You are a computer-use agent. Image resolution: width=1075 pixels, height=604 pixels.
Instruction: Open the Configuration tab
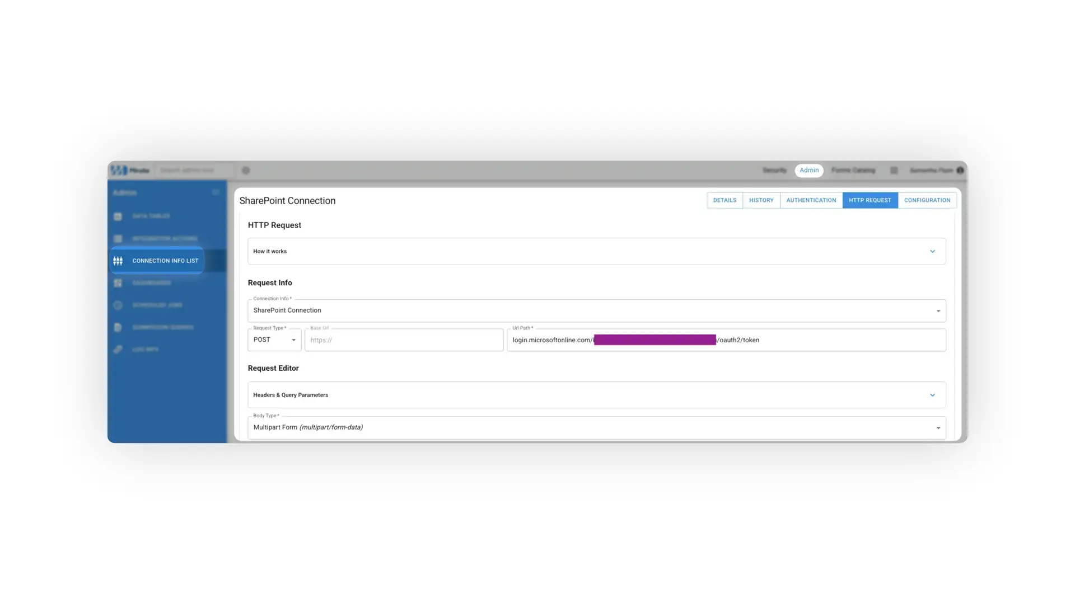(x=927, y=200)
